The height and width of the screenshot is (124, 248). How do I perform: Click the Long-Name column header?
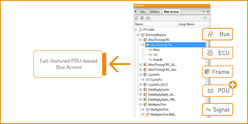click(x=186, y=24)
